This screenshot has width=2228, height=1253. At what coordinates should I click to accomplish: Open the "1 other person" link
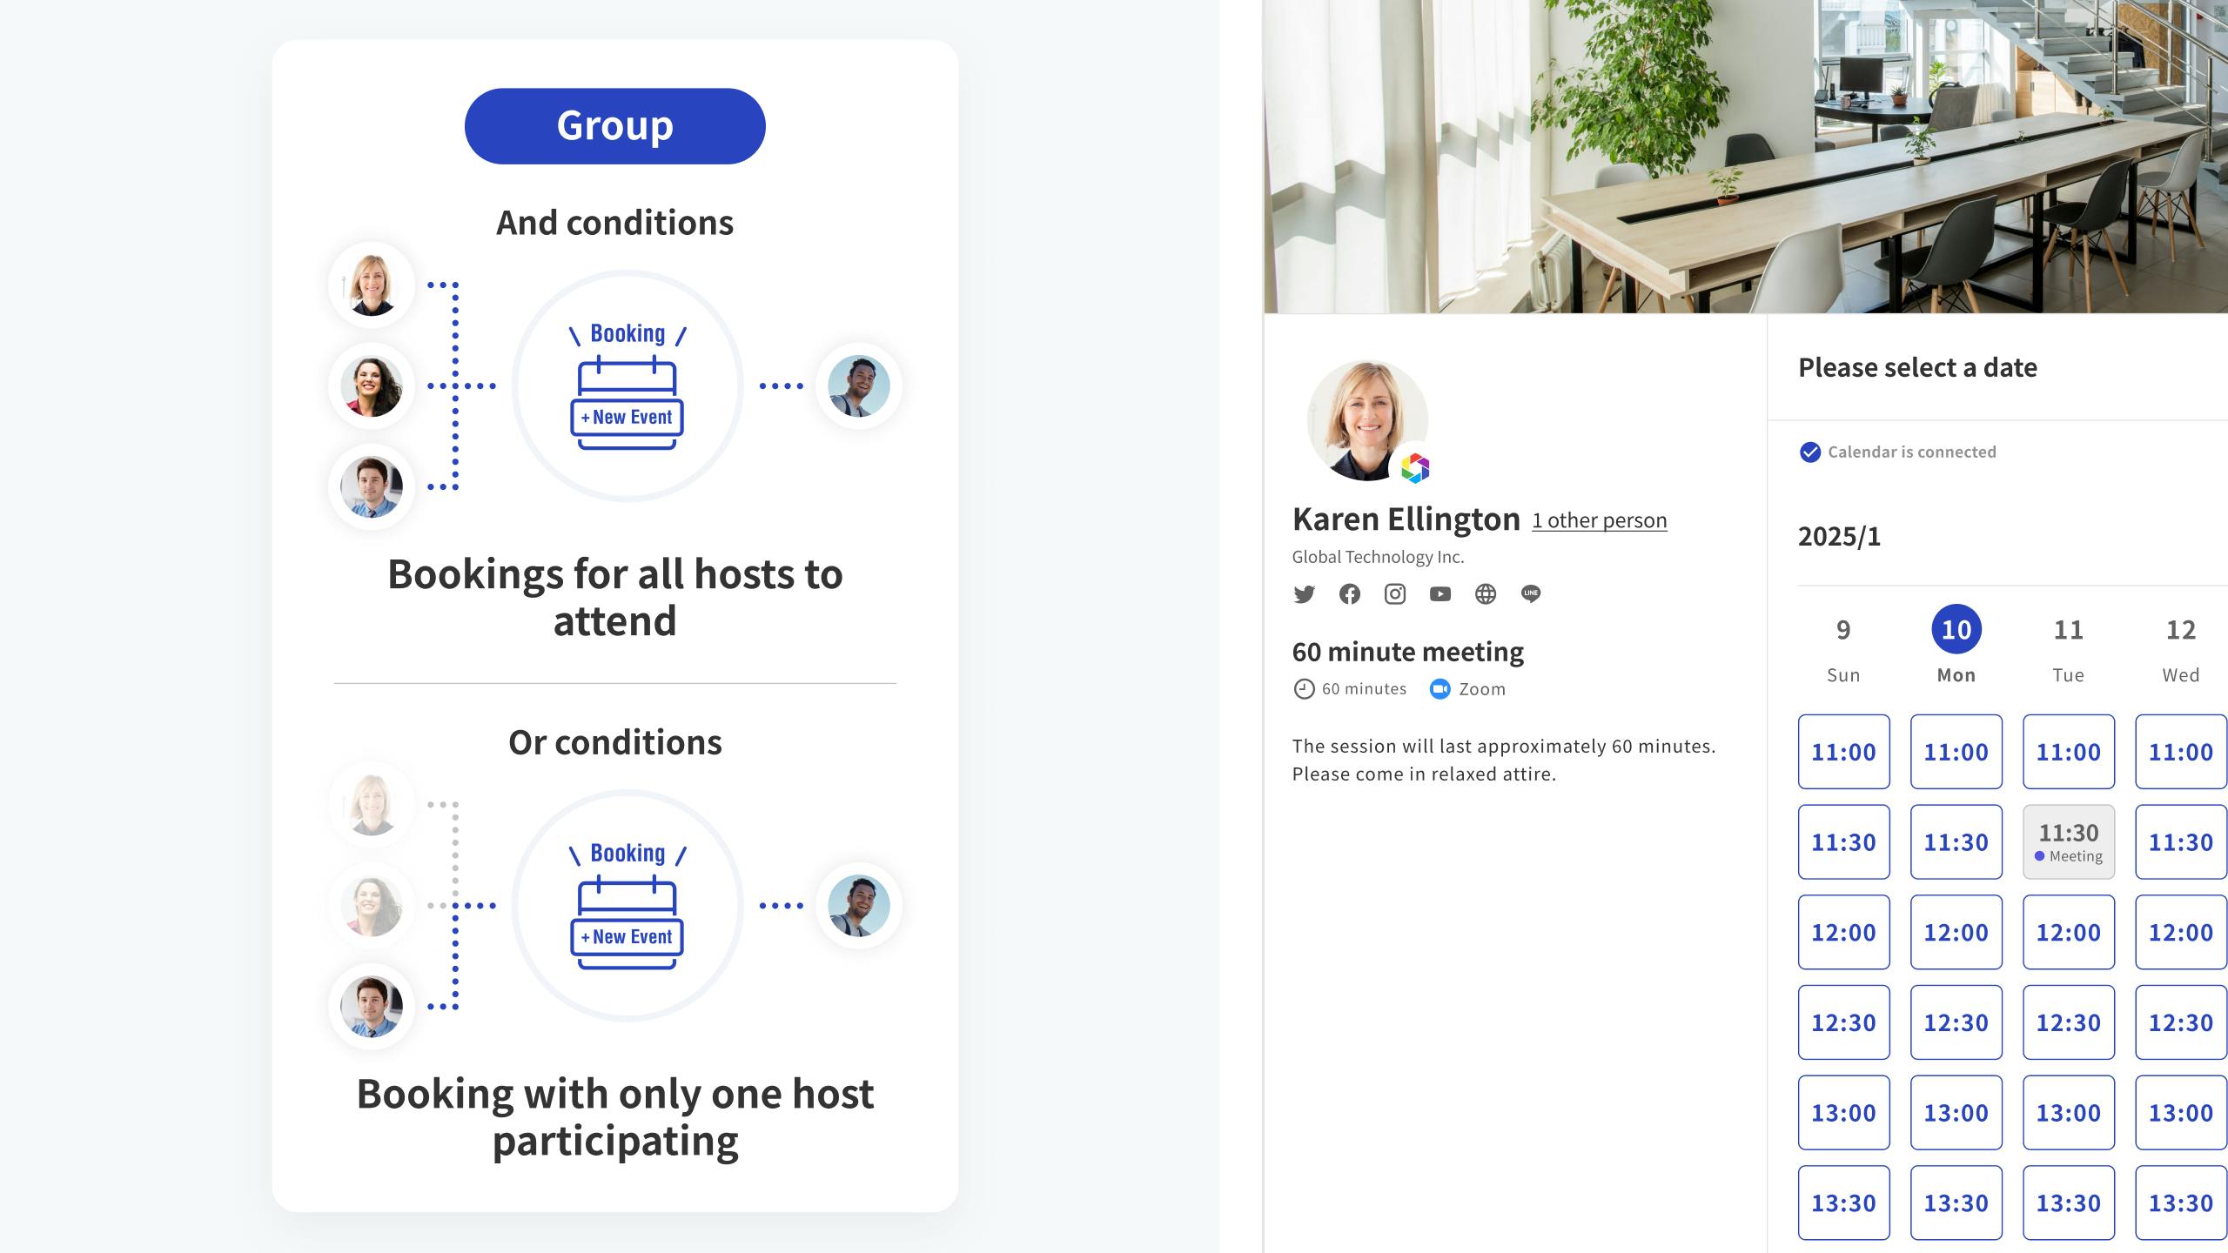coord(1599,520)
